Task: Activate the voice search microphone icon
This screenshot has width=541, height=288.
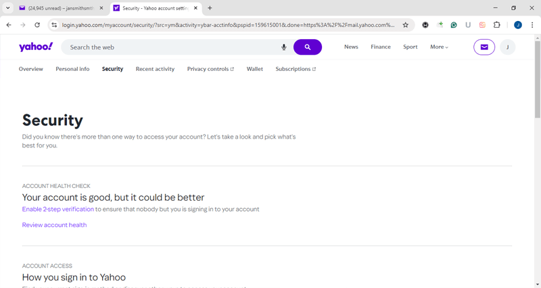Action: pyautogui.click(x=284, y=47)
